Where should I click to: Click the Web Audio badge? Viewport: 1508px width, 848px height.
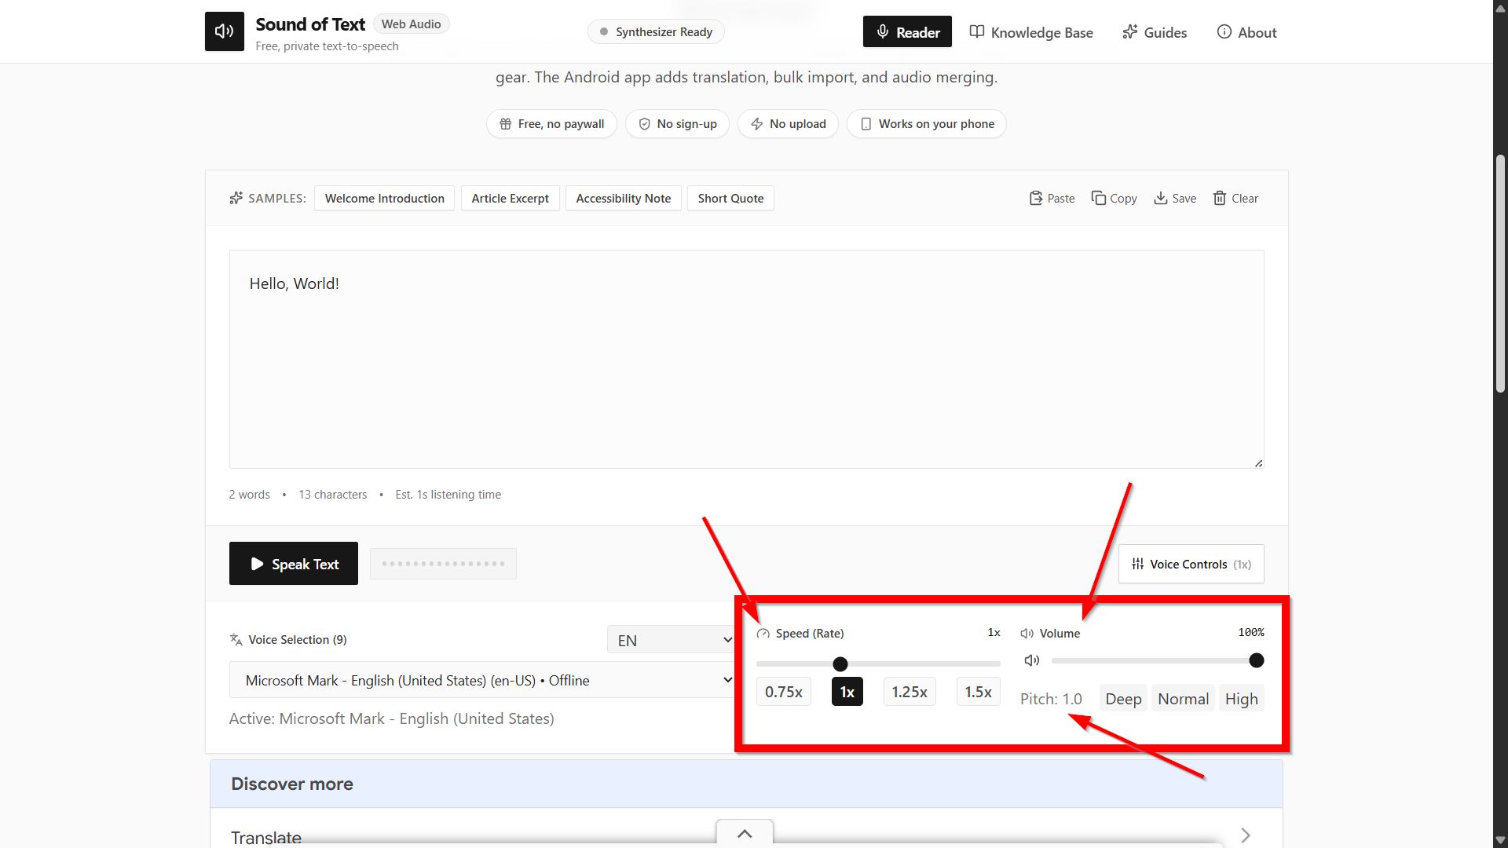pyautogui.click(x=411, y=24)
